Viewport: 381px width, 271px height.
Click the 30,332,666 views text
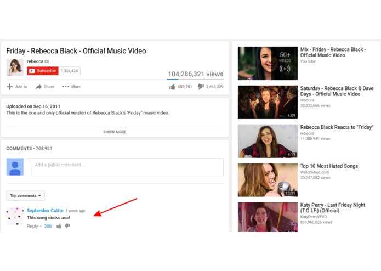(315, 105)
